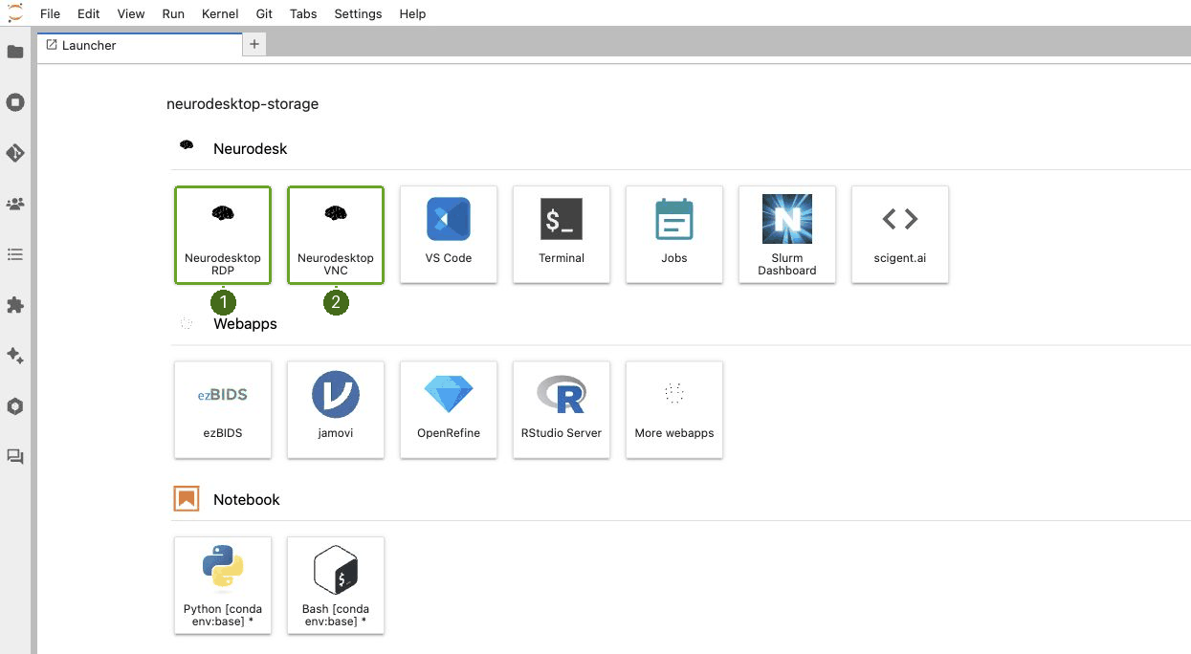This screenshot has width=1191, height=654.
Task: Create a Bash conda base notebook
Action: tap(336, 585)
